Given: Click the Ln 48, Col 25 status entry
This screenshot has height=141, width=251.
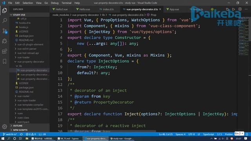Looking at the screenshot, I should pos(166,134).
